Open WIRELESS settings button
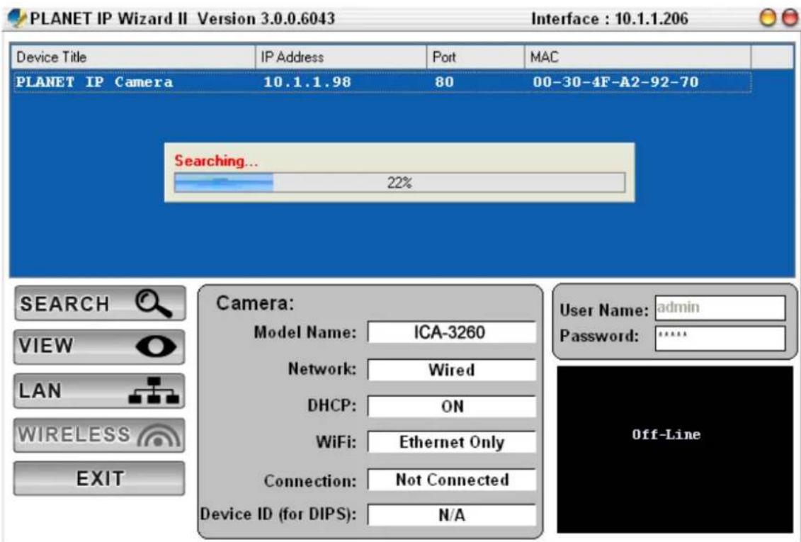This screenshot has height=542, width=801. 99,435
